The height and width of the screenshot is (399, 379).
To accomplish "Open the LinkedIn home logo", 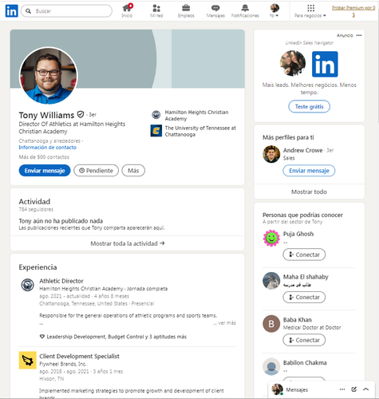I will (x=12, y=11).
